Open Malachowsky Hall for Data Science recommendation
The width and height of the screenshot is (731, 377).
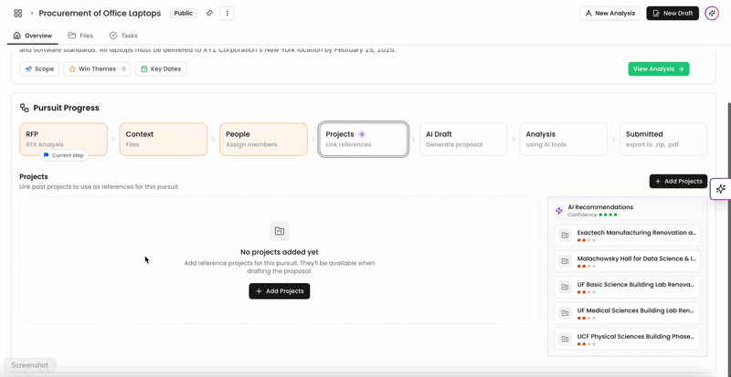point(627,261)
